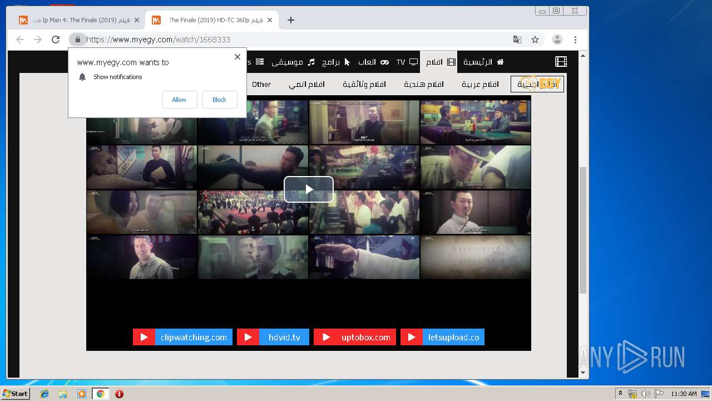This screenshot has height=401, width=712.
Task: Select The Finale (2019) HD-TC 360p tab
Action: (211, 20)
